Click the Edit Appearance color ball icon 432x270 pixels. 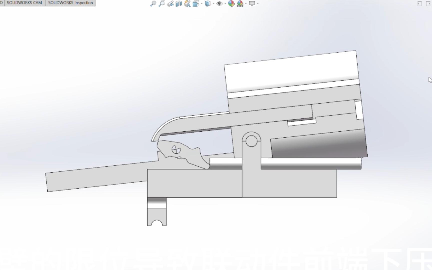click(231, 4)
